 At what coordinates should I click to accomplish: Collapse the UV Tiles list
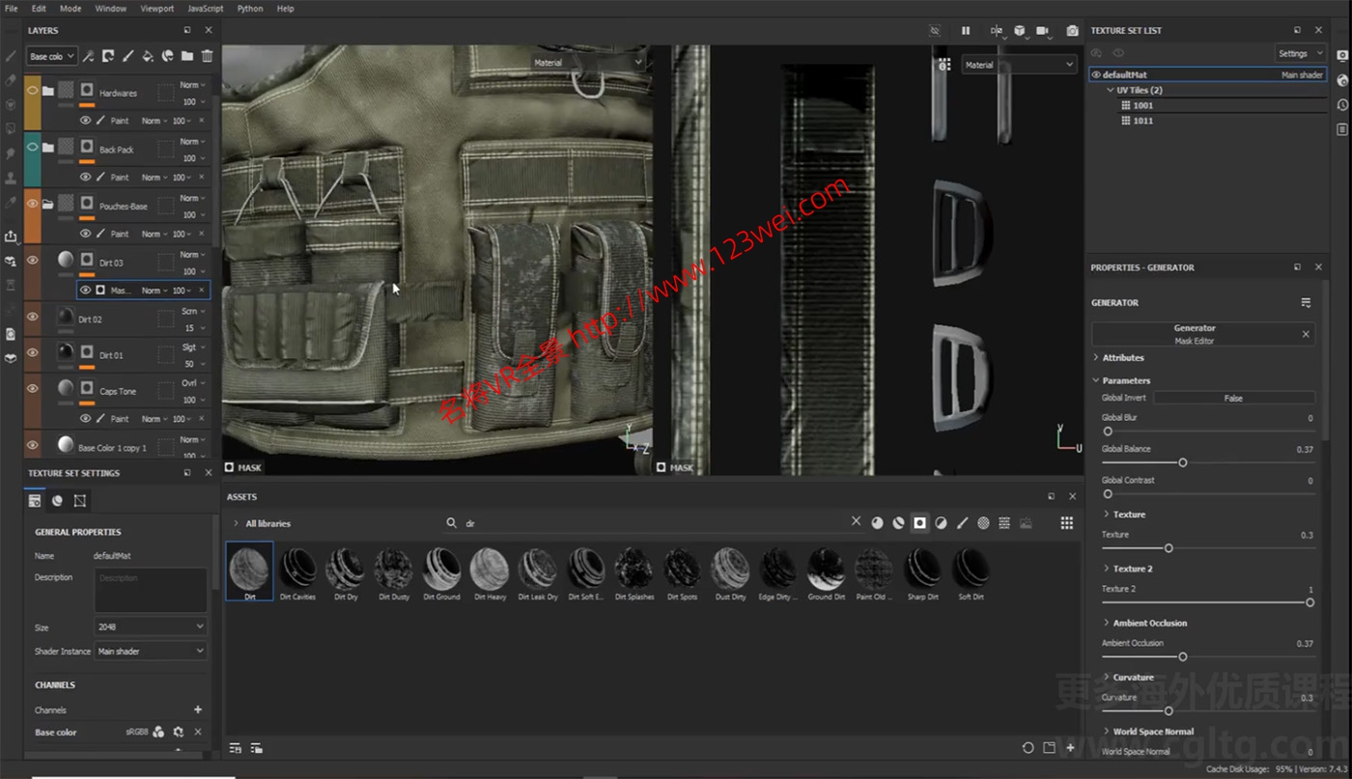[1110, 89]
